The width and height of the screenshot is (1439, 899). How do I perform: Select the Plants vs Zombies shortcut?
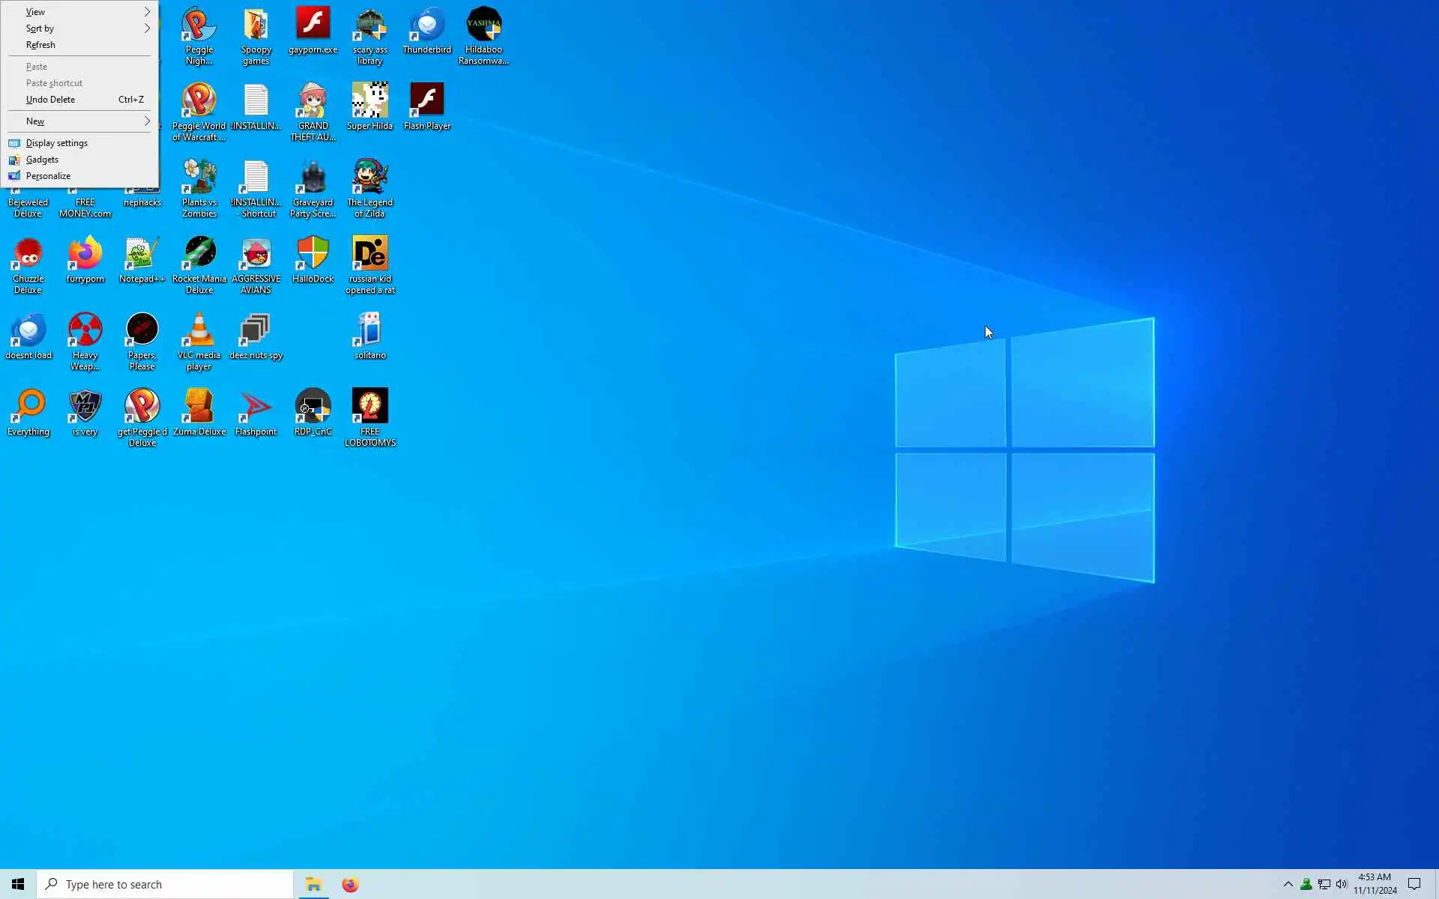199,178
